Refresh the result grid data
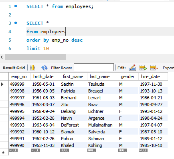The image size is (174, 159). coord(45,68)
